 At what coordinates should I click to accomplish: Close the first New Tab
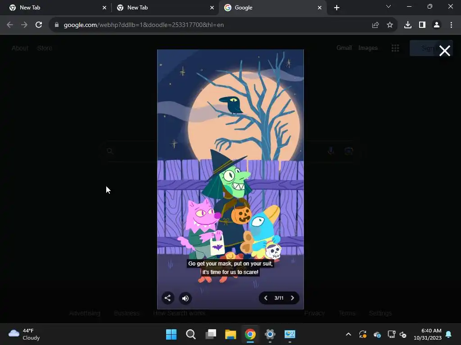(104, 8)
